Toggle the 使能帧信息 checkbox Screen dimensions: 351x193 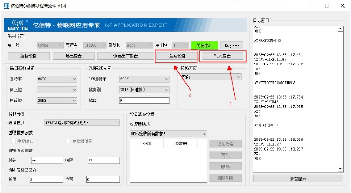tap(69, 141)
